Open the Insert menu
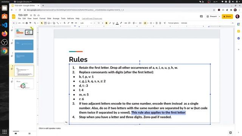Viewport: 242px width, 136px height. click(x=36, y=19)
